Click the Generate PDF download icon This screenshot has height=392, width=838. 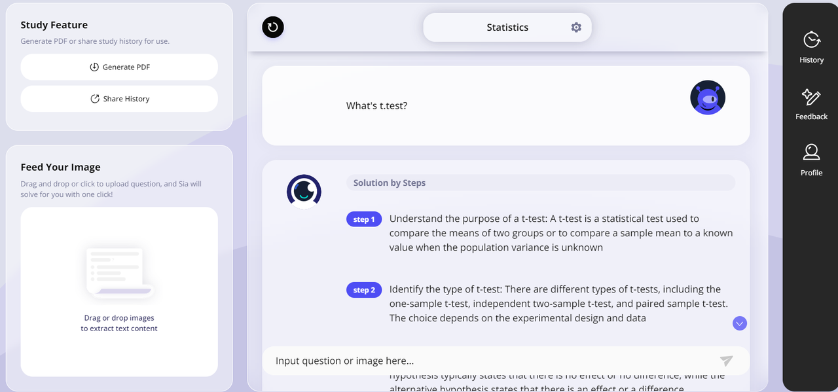94,67
